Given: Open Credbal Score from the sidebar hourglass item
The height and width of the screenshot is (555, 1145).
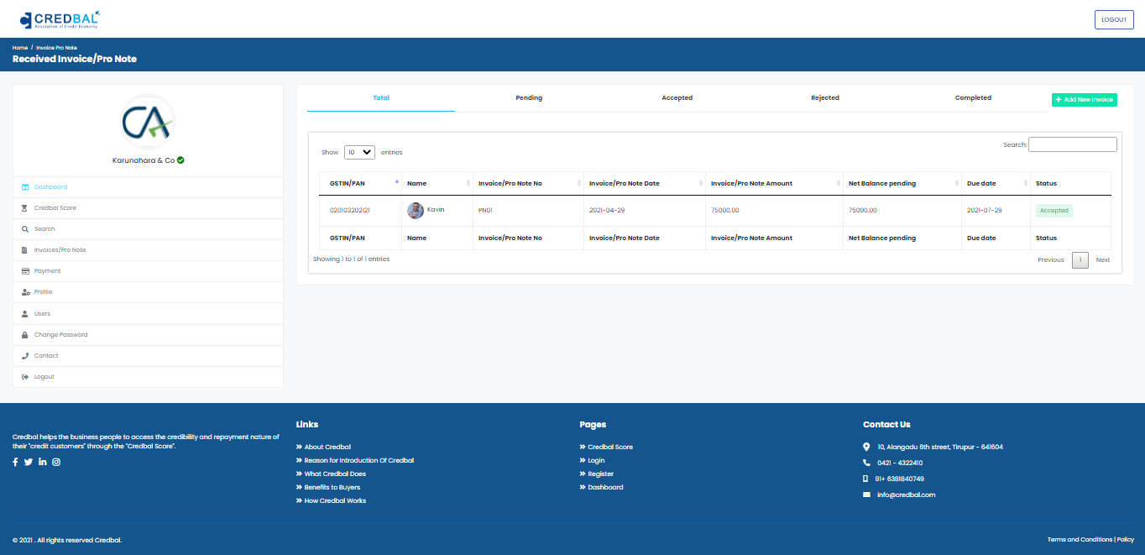Looking at the screenshot, I should click(148, 208).
